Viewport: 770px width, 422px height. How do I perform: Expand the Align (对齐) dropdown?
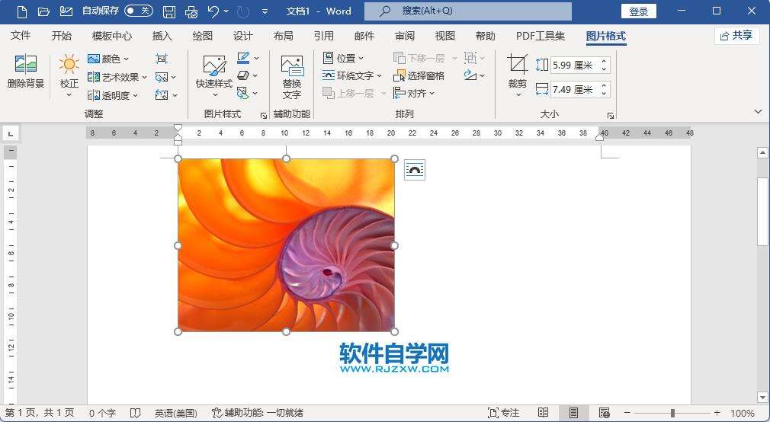click(432, 93)
